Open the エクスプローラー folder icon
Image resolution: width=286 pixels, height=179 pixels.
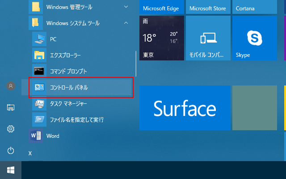pos(39,55)
